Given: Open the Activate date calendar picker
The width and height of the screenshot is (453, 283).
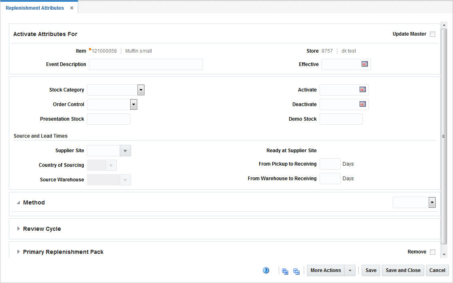Looking at the screenshot, I should point(362,89).
